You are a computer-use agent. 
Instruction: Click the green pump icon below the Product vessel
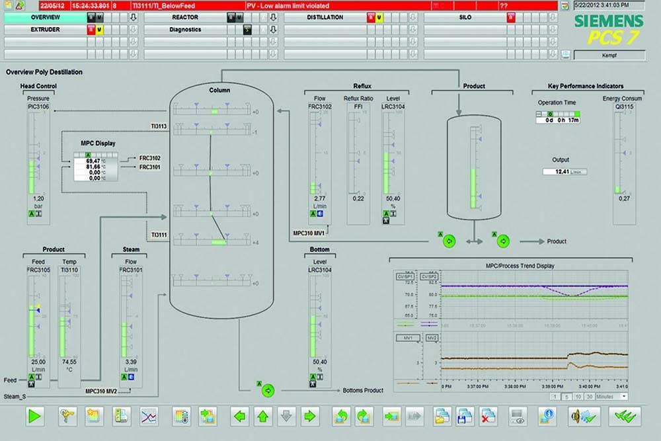(x=449, y=241)
